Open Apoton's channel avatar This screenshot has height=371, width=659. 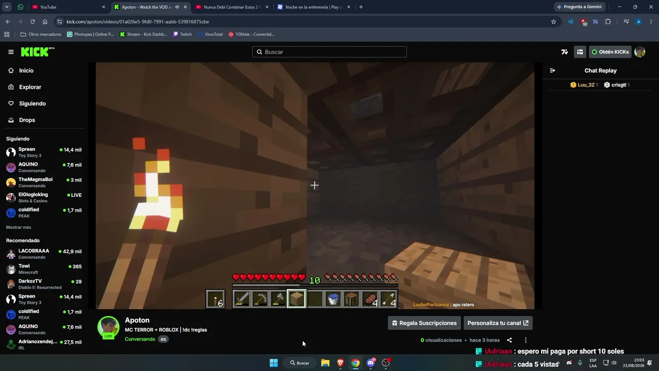click(x=109, y=327)
